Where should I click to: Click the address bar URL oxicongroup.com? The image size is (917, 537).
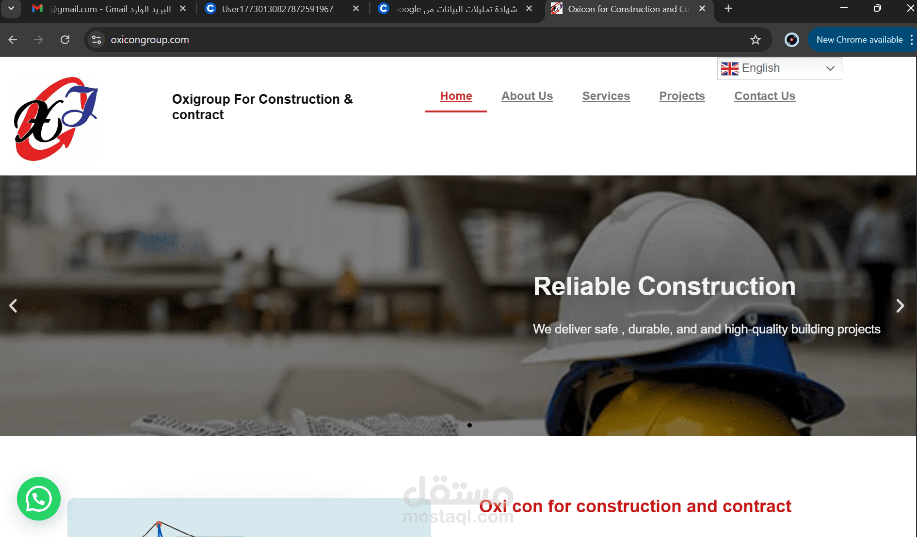point(150,40)
